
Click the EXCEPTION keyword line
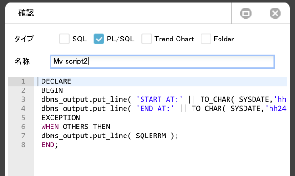[x=61, y=118]
